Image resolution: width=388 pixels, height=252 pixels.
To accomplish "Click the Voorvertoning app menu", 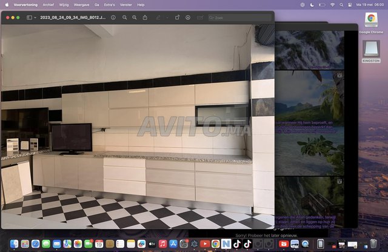I will (x=25, y=4).
